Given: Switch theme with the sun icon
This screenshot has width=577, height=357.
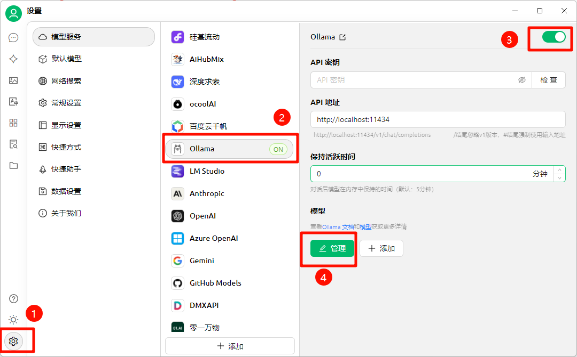Looking at the screenshot, I should click(13, 320).
